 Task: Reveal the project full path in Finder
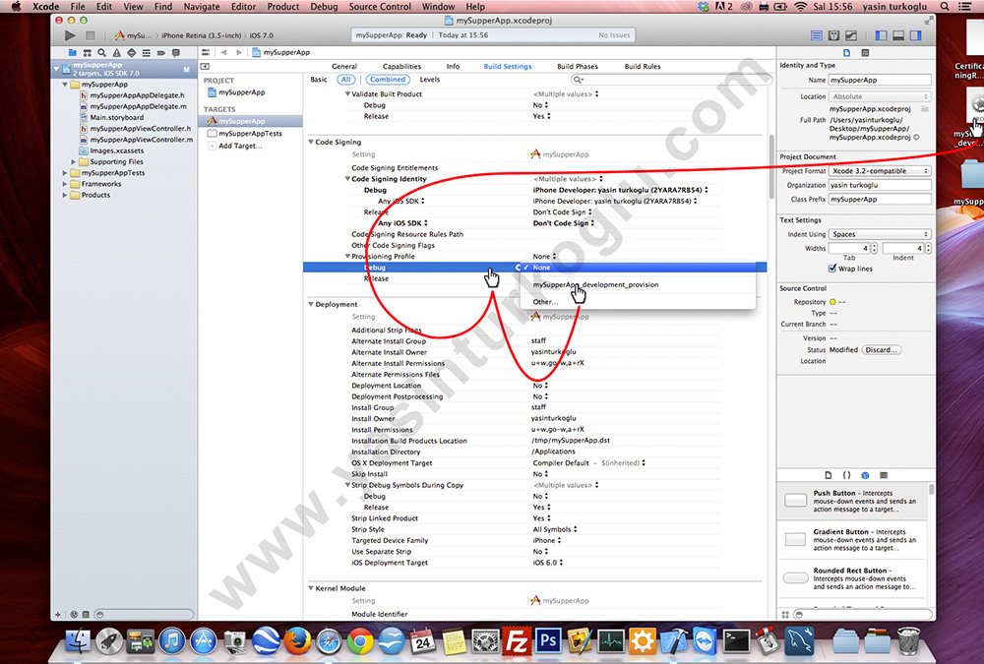pyautogui.click(x=916, y=137)
